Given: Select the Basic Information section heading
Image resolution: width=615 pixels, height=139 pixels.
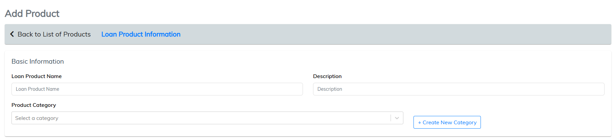Looking at the screenshot, I should [x=37, y=62].
